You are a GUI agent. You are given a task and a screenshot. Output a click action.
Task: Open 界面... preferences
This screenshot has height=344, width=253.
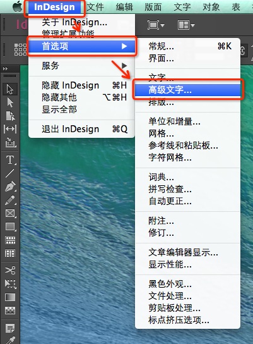coord(188,58)
